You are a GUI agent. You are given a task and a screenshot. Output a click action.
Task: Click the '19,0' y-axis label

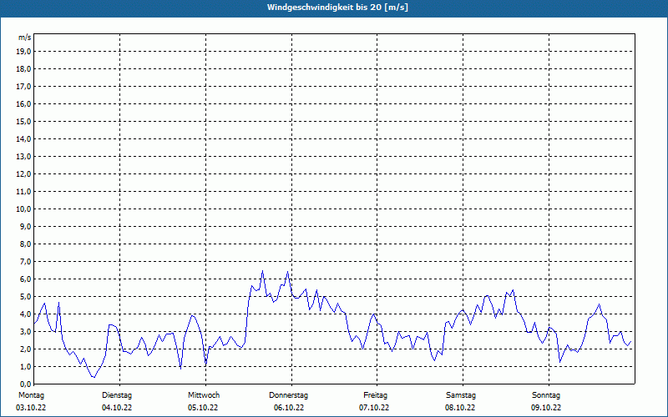pos(23,52)
